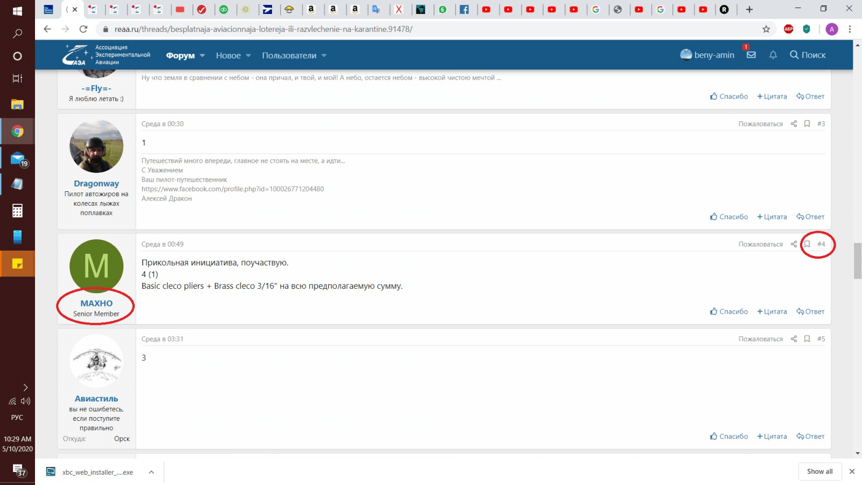Open Поиск search in navigation bar
Viewport: 862px width, 485px height.
tap(808, 55)
